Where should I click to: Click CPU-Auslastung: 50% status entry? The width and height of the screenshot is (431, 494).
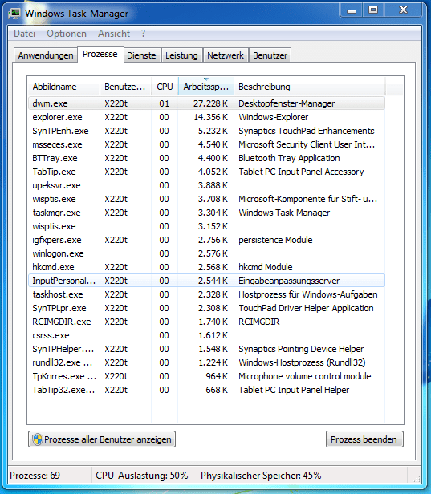pyautogui.click(x=142, y=475)
